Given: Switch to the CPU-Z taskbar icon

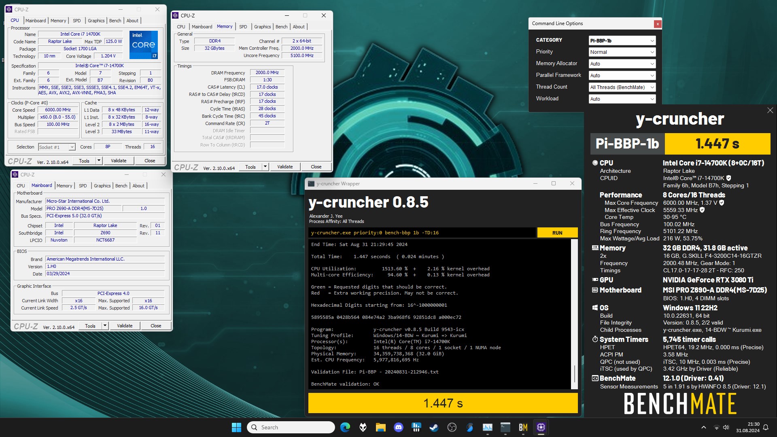Looking at the screenshot, I should click(541, 427).
